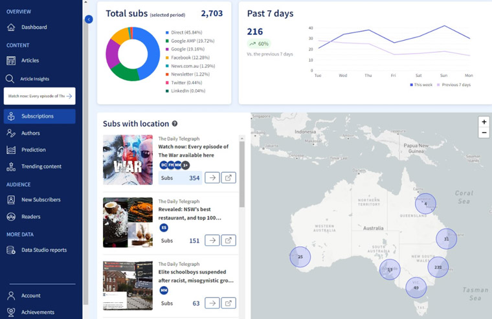
Task: Select Article Insights in sidebar
Action: click(x=34, y=79)
